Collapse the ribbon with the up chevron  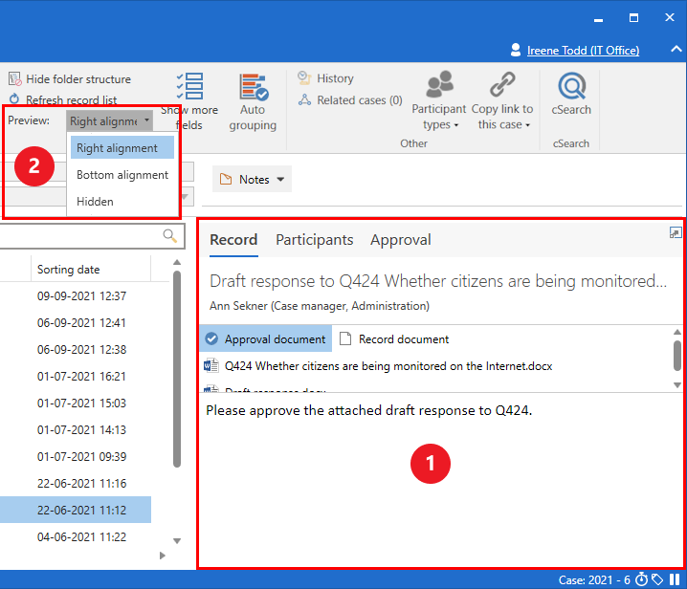click(x=676, y=49)
